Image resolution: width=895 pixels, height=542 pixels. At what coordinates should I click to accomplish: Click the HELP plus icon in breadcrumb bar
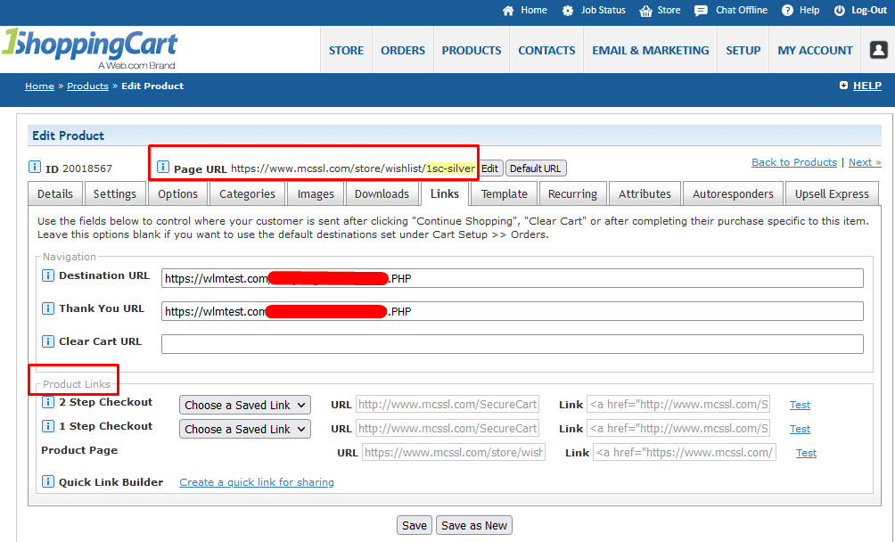(843, 86)
